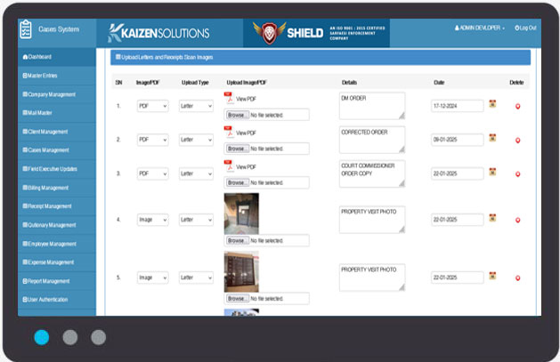Open Expense Management in the sidebar
This screenshot has width=560, height=362.
(57, 262)
